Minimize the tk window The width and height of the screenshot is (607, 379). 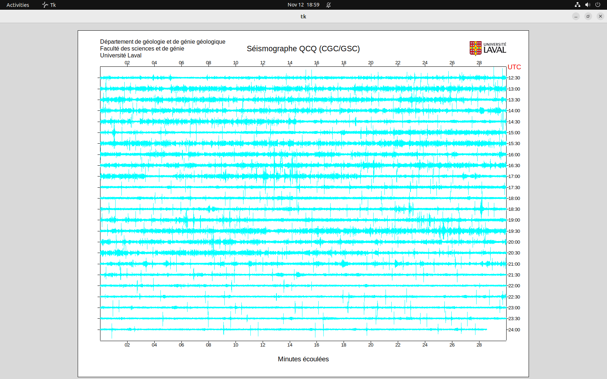pyautogui.click(x=576, y=16)
